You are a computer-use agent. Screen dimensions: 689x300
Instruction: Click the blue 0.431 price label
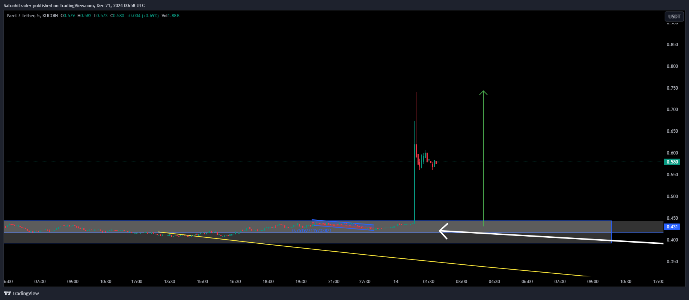pos(672,227)
